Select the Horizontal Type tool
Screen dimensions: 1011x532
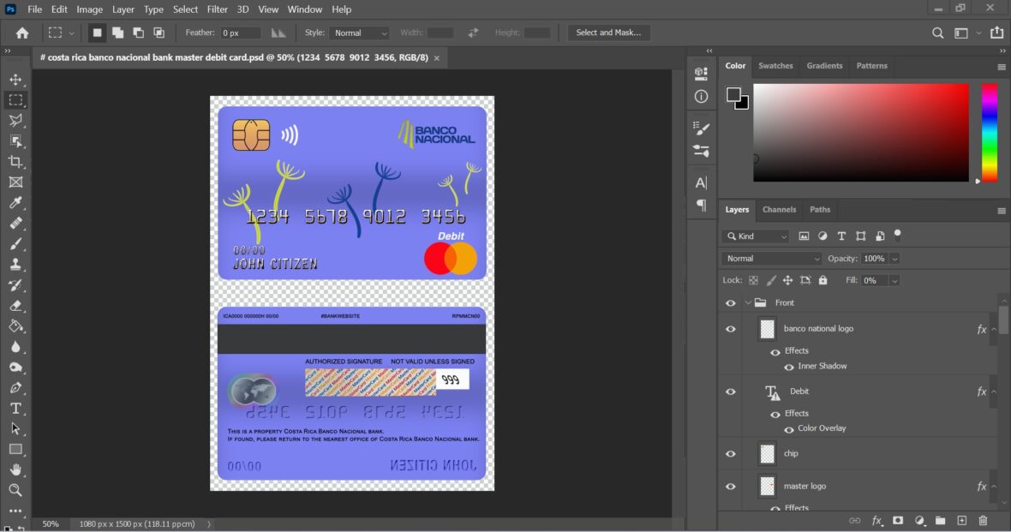tap(15, 409)
